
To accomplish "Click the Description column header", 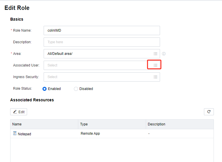I will 157,124.
